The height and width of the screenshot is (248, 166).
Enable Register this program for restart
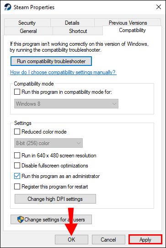pos(17,187)
